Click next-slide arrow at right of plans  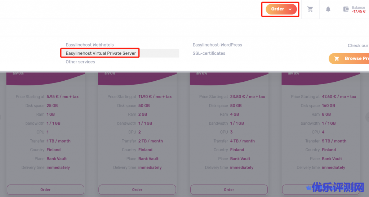(367, 117)
